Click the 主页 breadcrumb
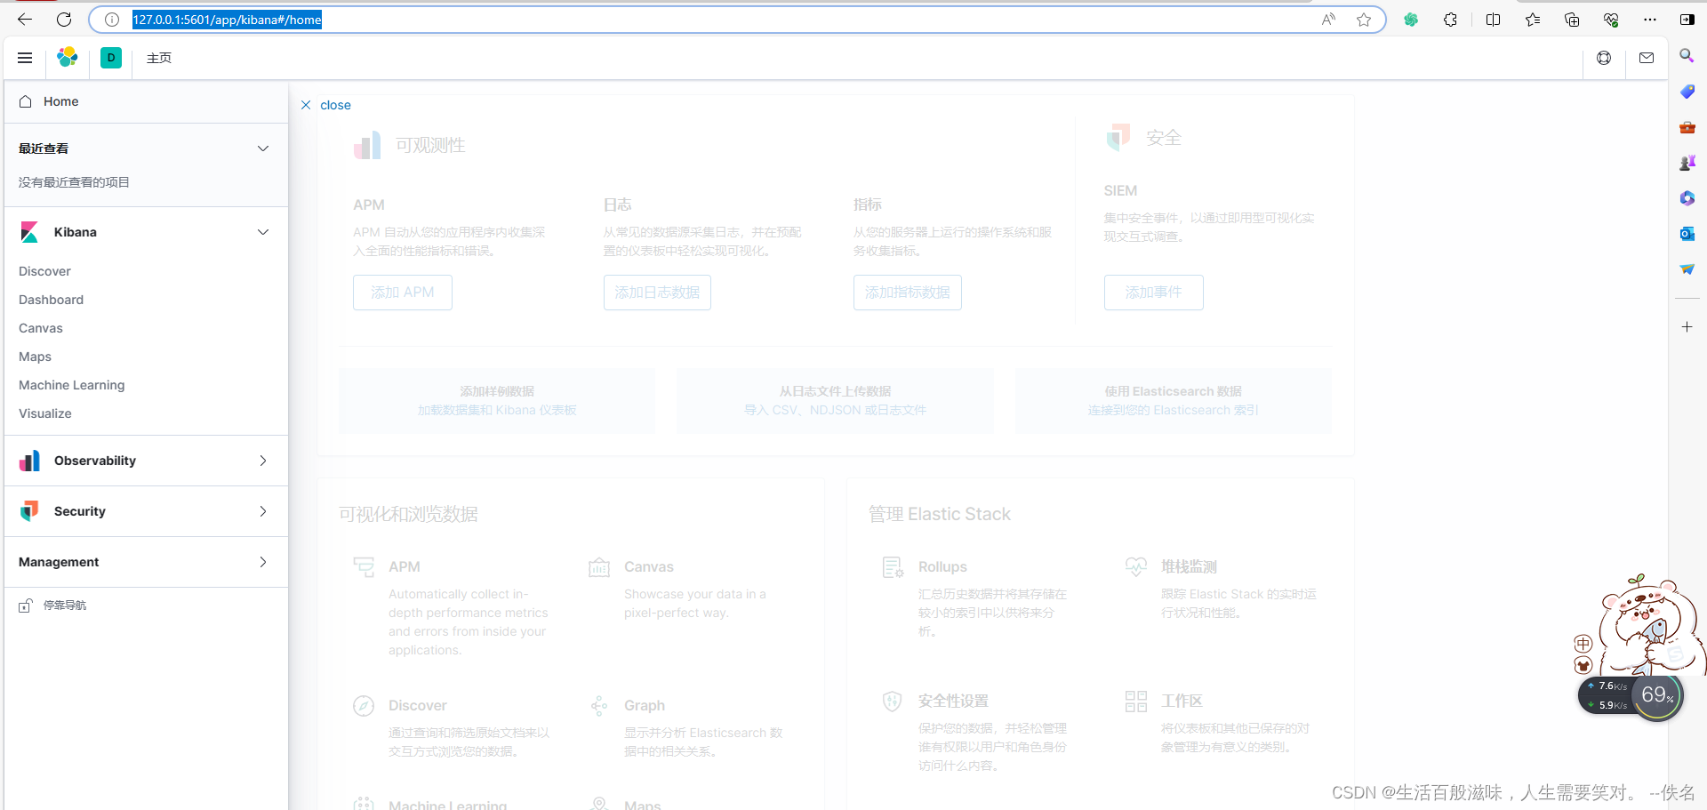 (159, 58)
